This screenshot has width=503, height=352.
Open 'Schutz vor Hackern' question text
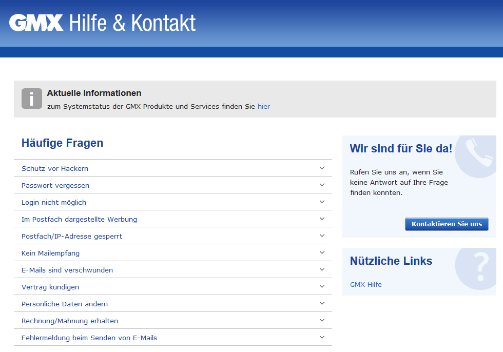click(x=55, y=169)
